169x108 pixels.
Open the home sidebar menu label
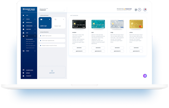(x=27, y=15)
